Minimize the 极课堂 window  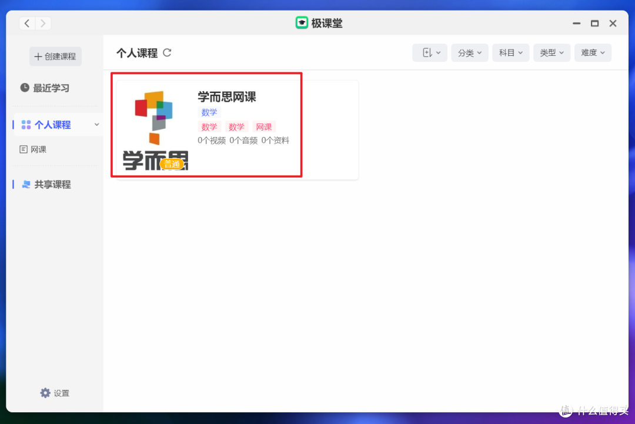pyautogui.click(x=576, y=24)
